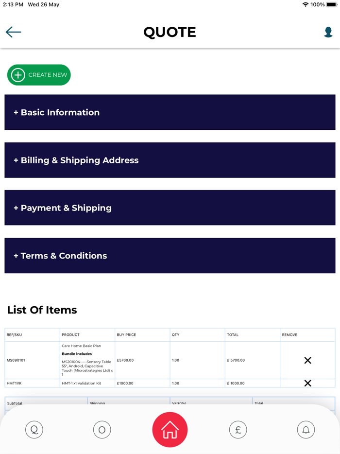Screen dimensions: 340x454
Task: Tap the £1000.00 buy price cell
Action: point(125,384)
